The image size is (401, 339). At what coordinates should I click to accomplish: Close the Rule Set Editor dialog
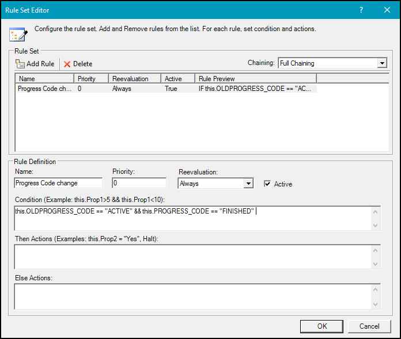point(387,10)
